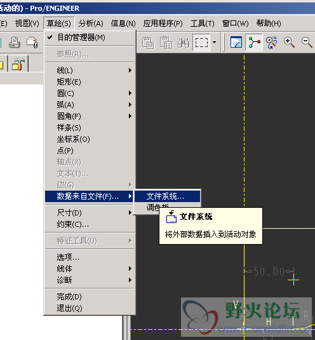Click the zoom out magnifier icon
Image resolution: width=315 pixels, height=340 pixels.
tap(307, 43)
